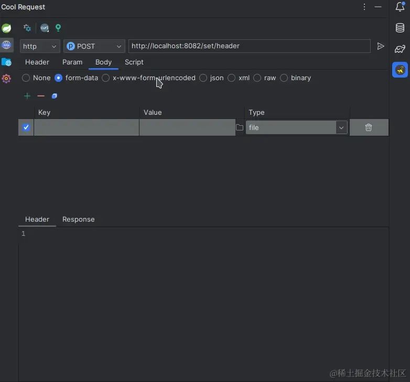Click the cURL import icon
This screenshot has height=382, width=410.
coord(45,28)
